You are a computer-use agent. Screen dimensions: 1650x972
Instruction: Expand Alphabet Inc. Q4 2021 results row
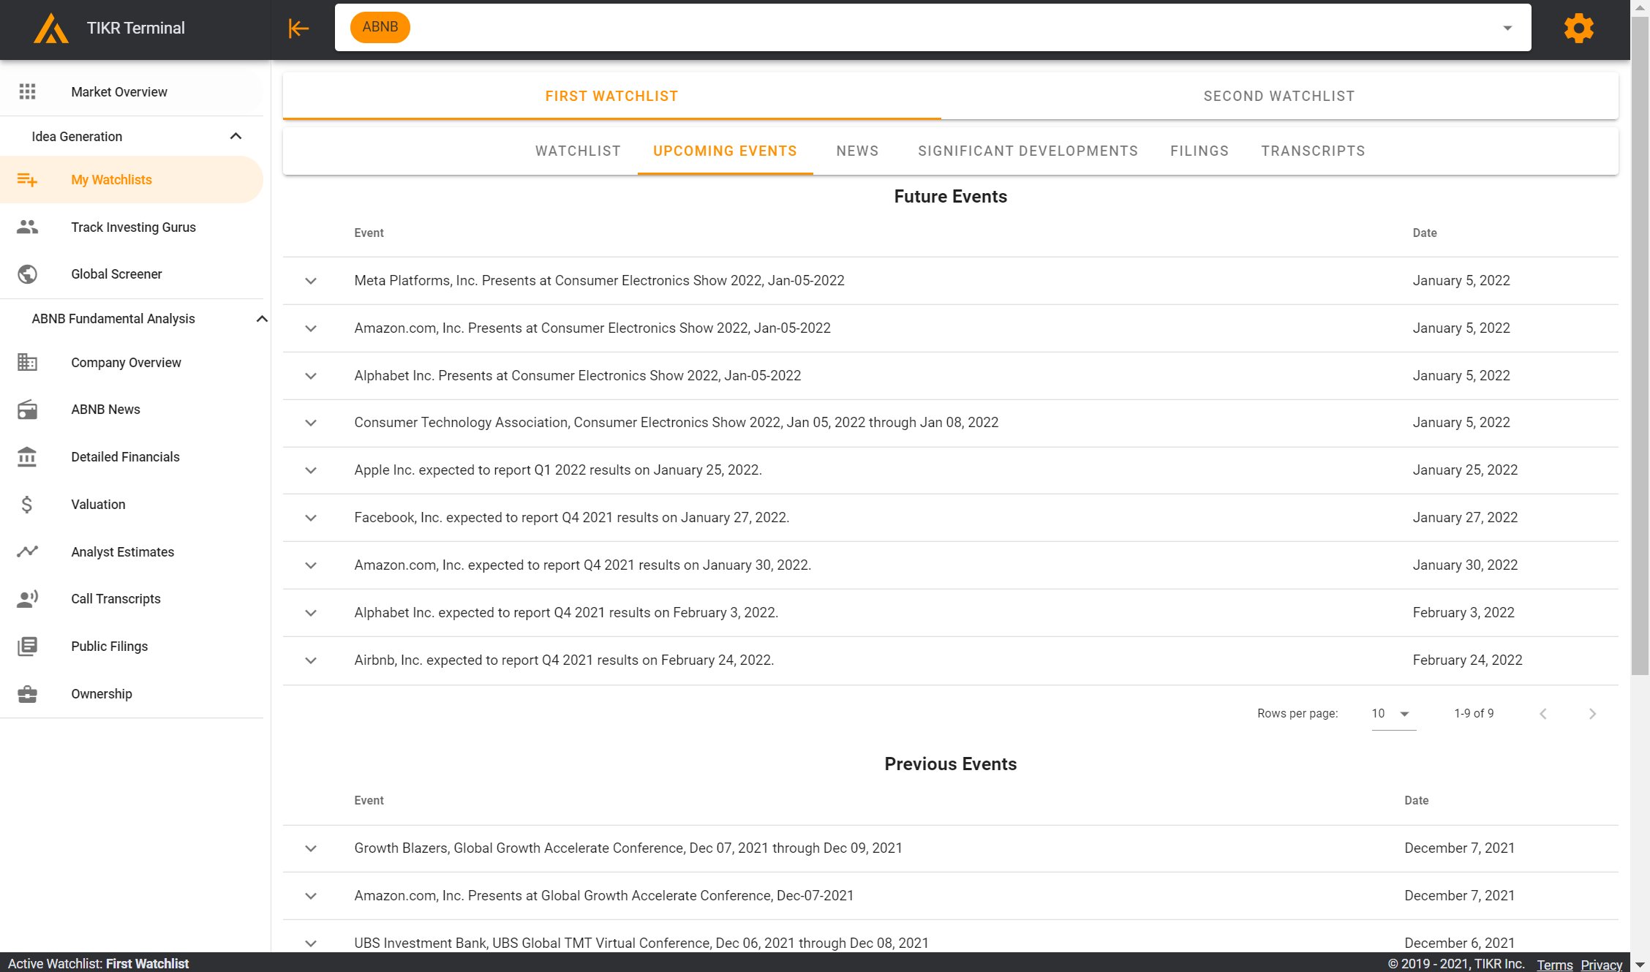click(311, 613)
